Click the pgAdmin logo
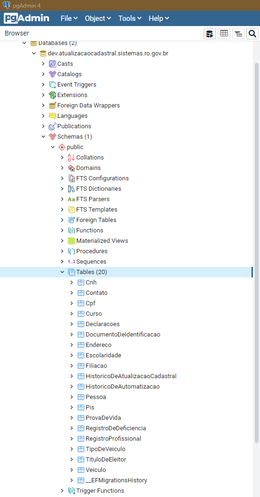 point(27,18)
